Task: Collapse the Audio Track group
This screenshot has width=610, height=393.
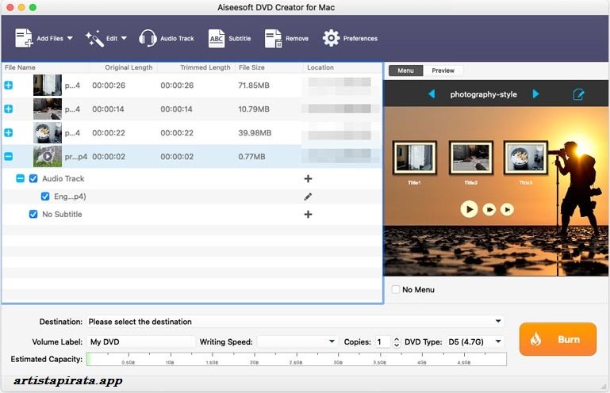Action: (x=21, y=178)
